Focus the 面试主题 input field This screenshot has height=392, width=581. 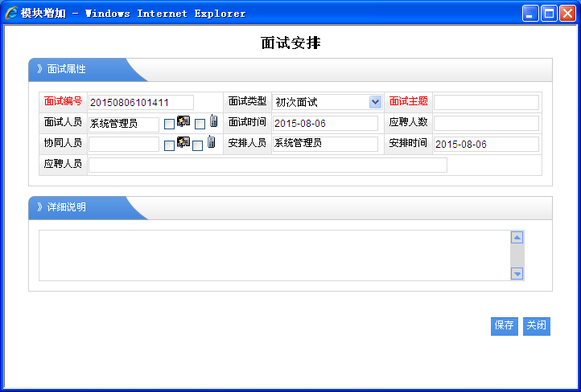[486, 102]
